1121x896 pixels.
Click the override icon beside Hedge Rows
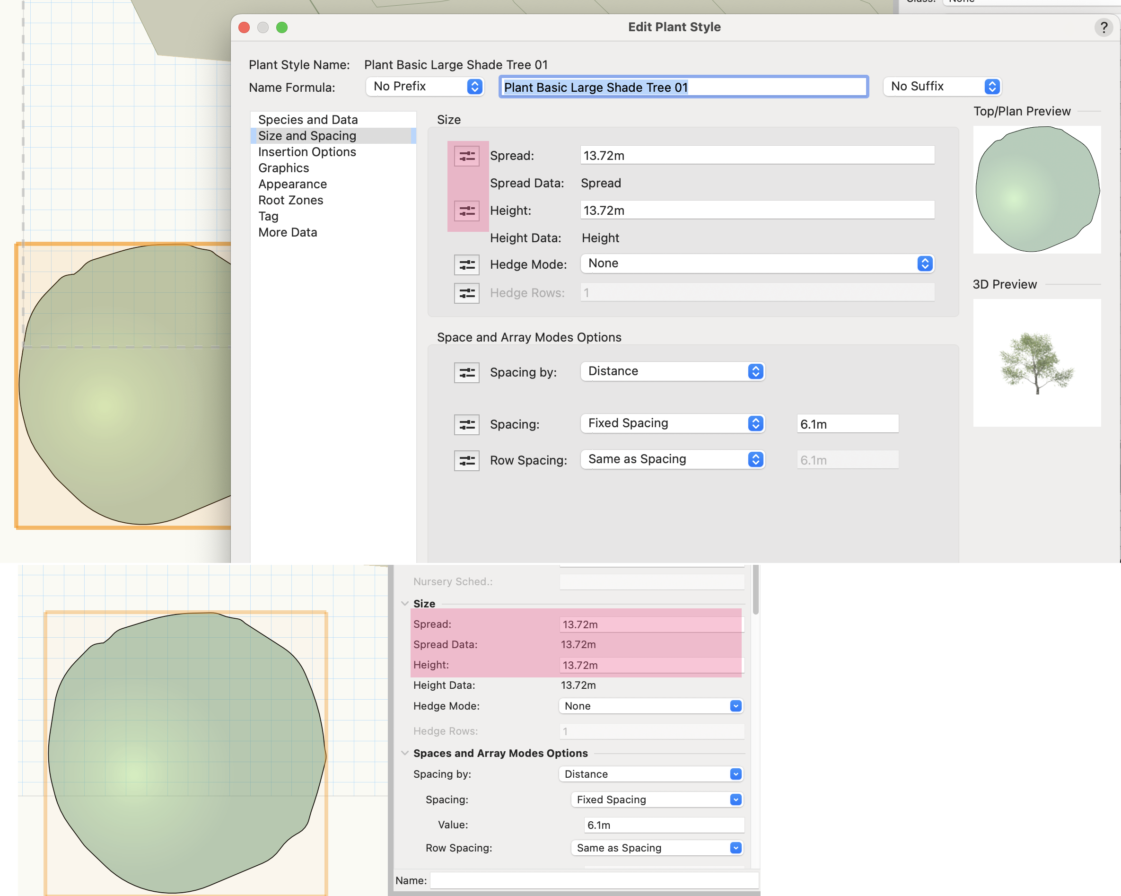[466, 293]
